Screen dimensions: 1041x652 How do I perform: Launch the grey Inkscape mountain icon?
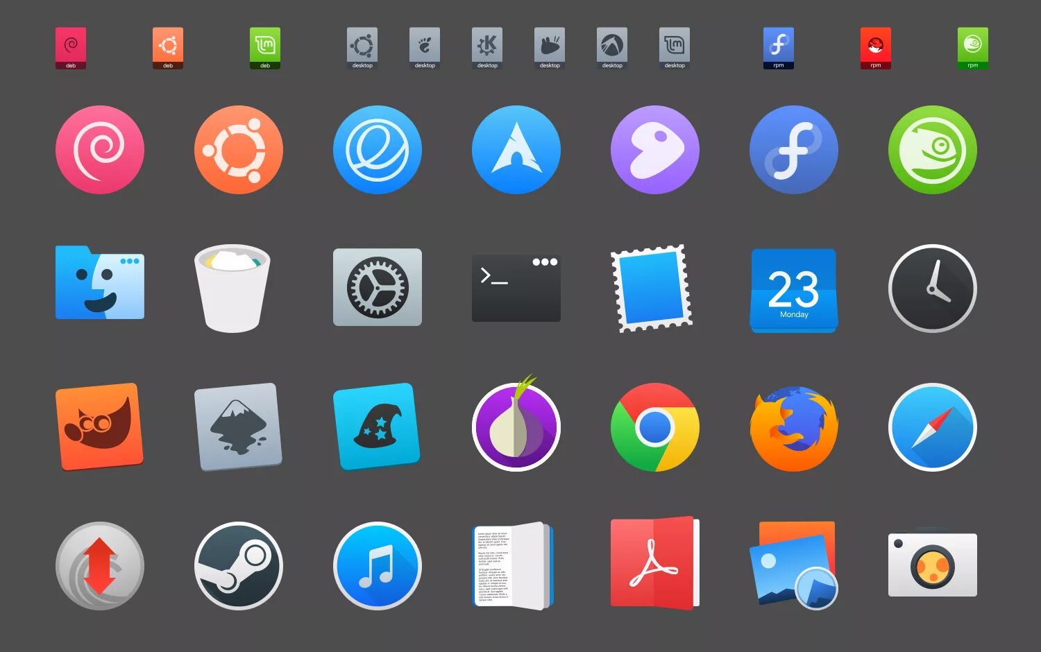point(239,427)
